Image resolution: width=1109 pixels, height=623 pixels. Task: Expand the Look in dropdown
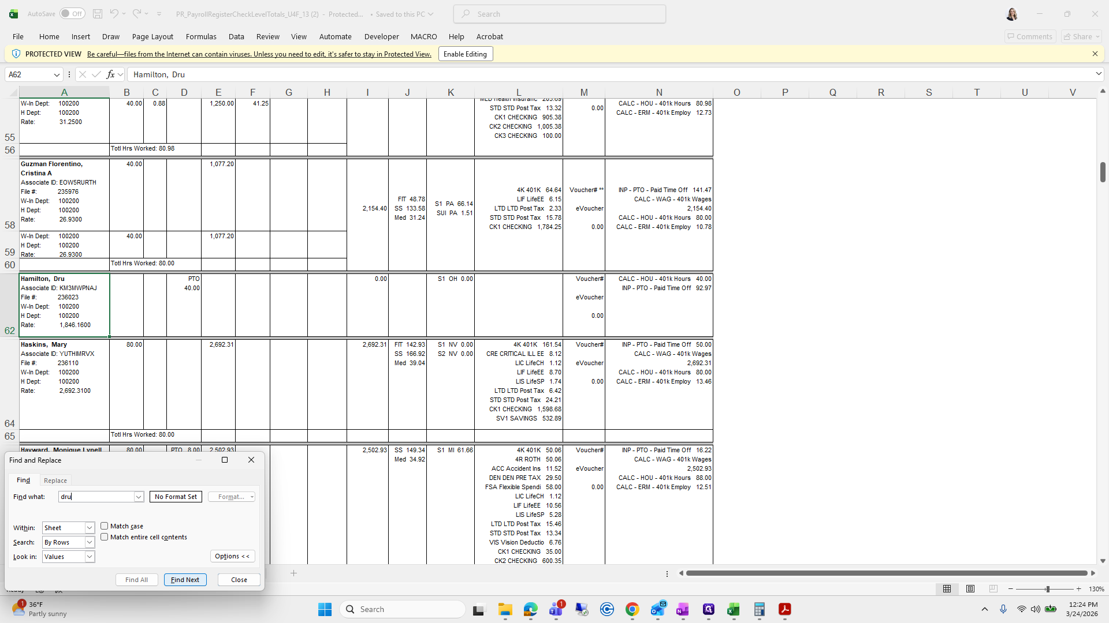coord(90,557)
